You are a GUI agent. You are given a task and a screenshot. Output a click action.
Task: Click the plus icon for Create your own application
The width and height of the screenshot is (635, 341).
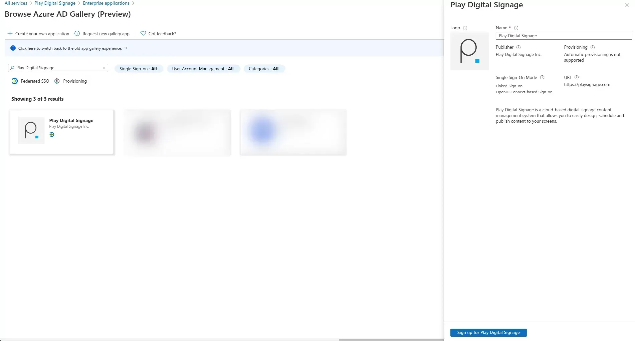(10, 33)
